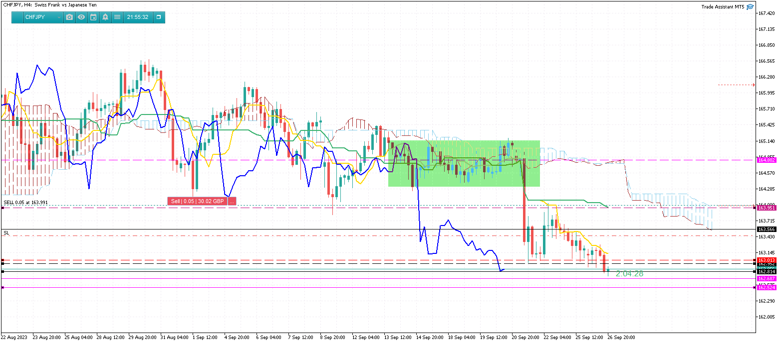Click the 167.420 price axis label

[766, 13]
